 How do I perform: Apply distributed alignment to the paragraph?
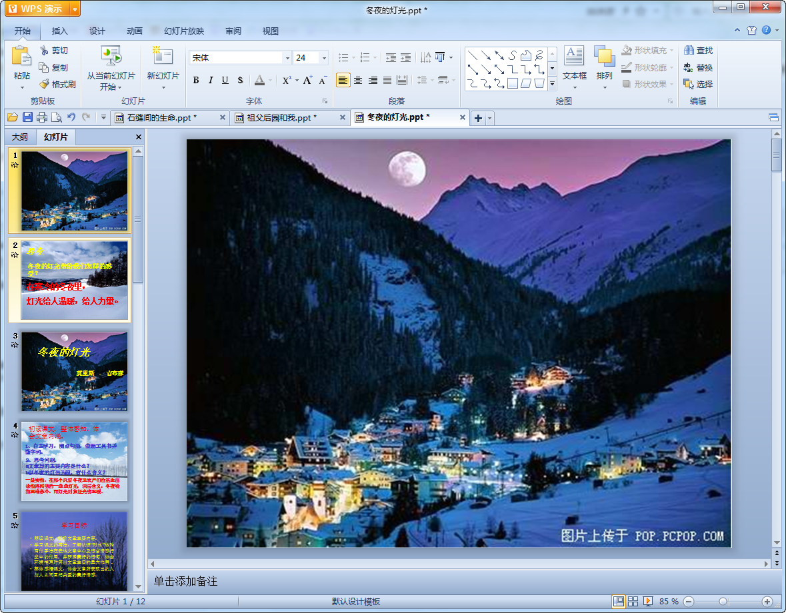point(402,80)
